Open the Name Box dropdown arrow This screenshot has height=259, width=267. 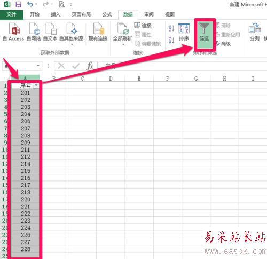pos(38,66)
